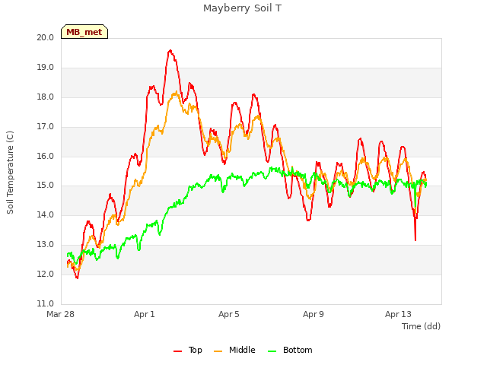Viewport: 487px width, 365px height.
Task: Click the 19.0 y-axis label
Action: pos(46,68)
